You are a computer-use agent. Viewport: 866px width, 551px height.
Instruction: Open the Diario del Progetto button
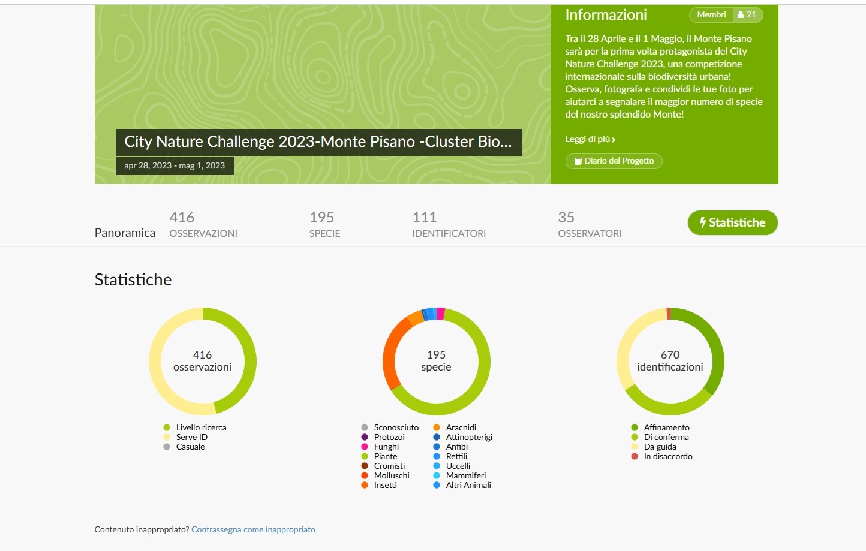click(x=614, y=161)
